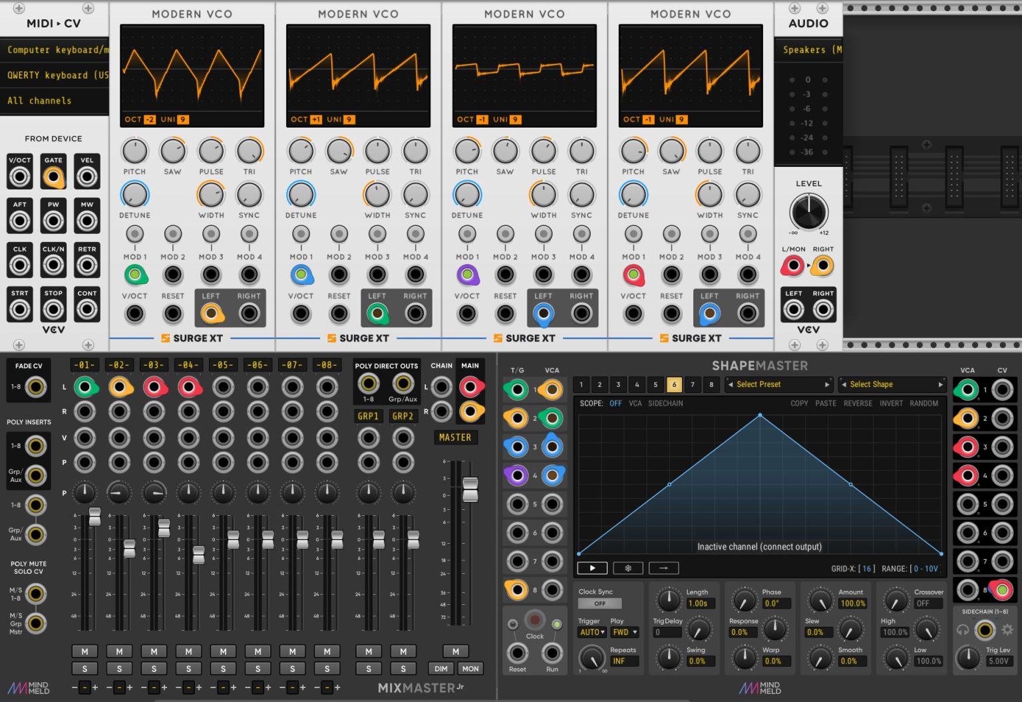Click the ShapeMaster Clock input jack
This screenshot has width=1022, height=702.
[535, 620]
